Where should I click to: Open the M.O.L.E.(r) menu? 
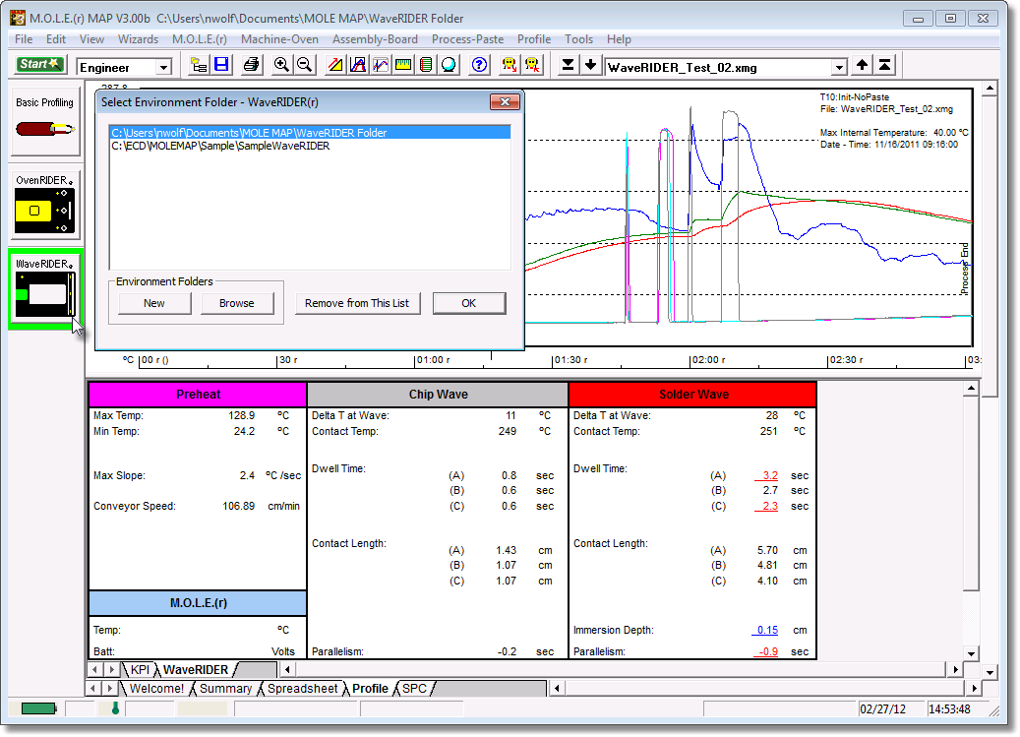click(199, 39)
